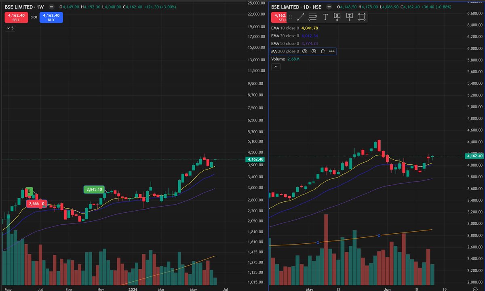This screenshot has width=485, height=291.
Task: Click the red SELL button on weekly chart
Action: 16,17
